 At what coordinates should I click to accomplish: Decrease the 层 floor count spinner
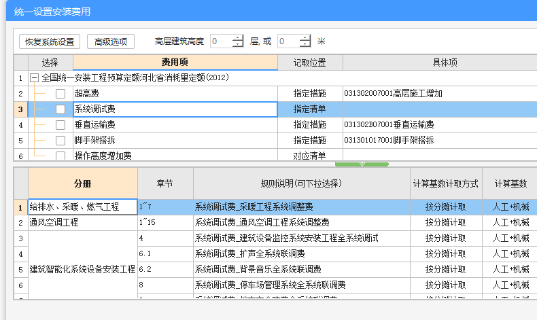[x=237, y=44]
